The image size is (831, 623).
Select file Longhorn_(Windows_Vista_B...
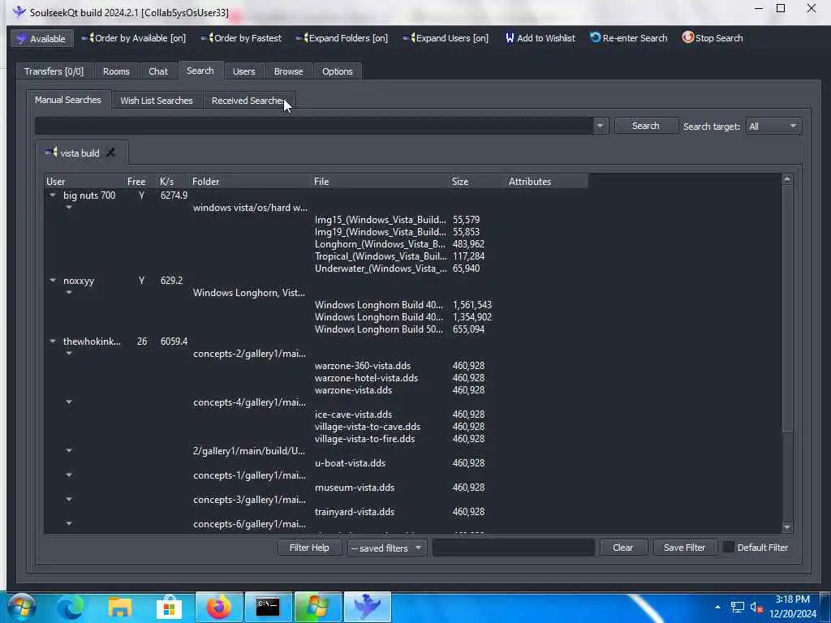[x=380, y=244]
